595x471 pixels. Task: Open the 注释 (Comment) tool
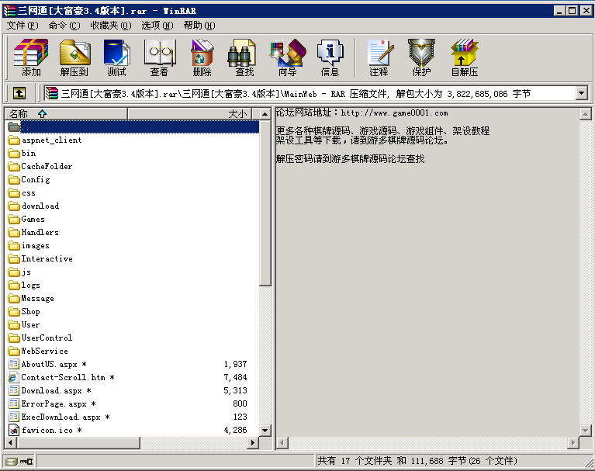[x=379, y=57]
